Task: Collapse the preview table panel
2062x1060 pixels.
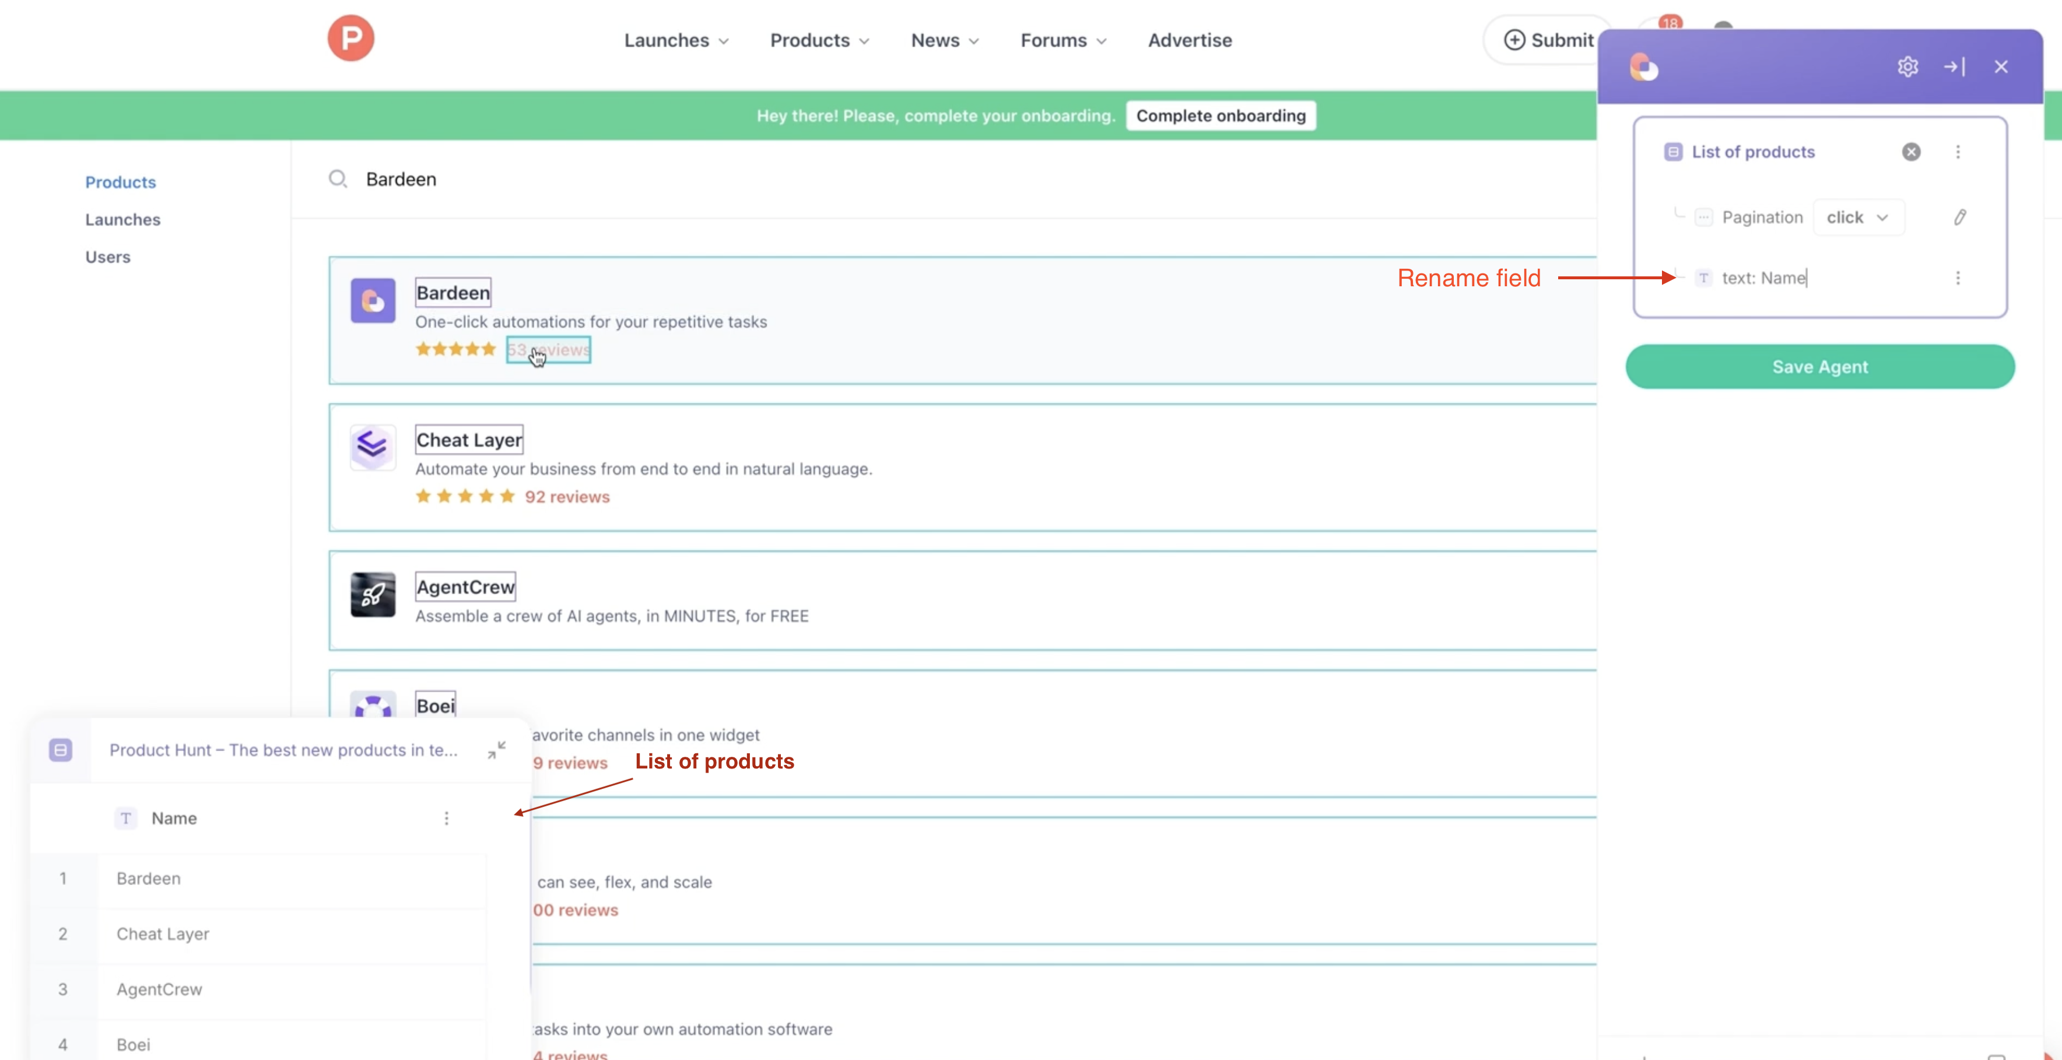Action: point(496,749)
